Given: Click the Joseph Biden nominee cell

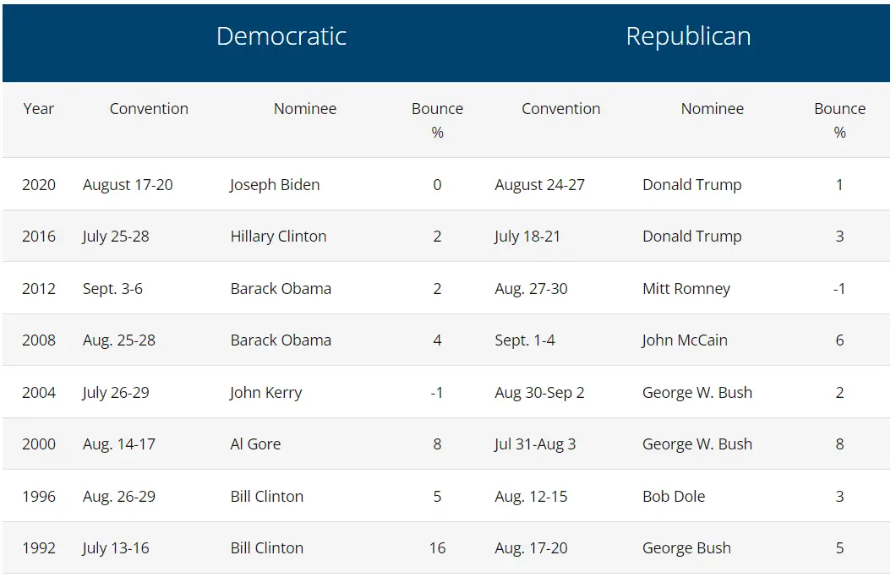Looking at the screenshot, I should pos(275,185).
